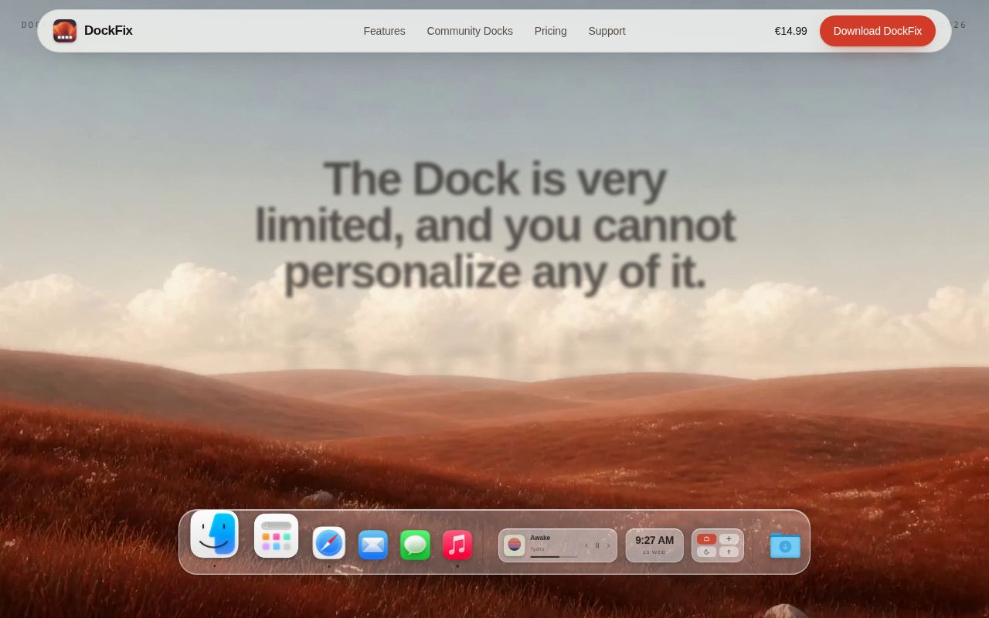Skip to previous track in music widget
The image size is (989, 618).
[586, 545]
